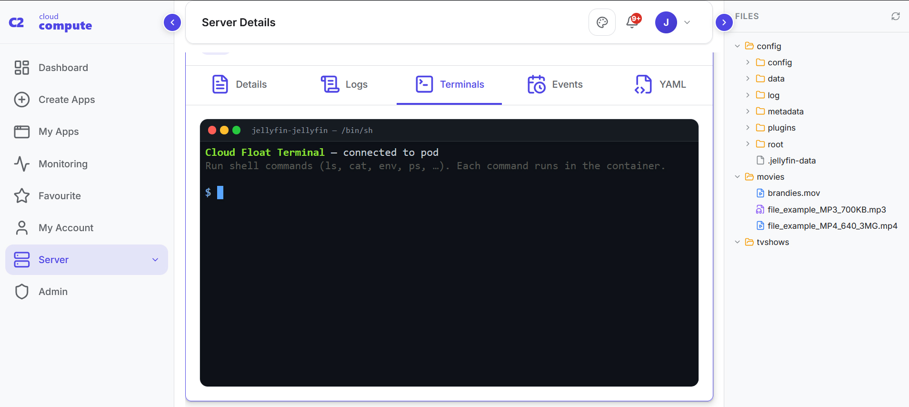Expand the log folder
Screen dimensions: 909x407
748,95
